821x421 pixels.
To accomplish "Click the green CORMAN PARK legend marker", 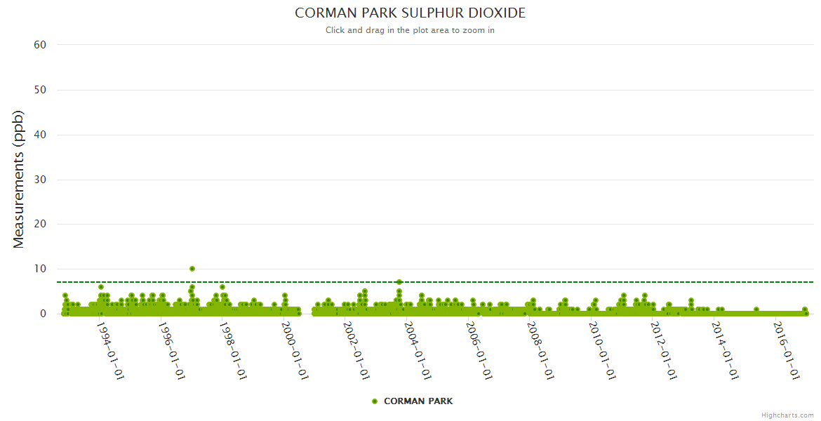I will pos(375,401).
